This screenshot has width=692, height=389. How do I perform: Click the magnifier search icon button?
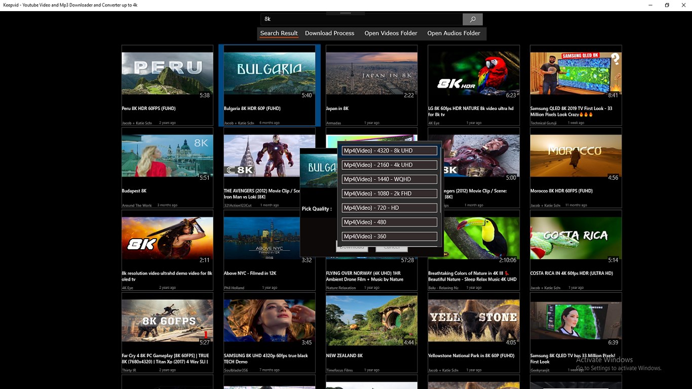click(473, 19)
